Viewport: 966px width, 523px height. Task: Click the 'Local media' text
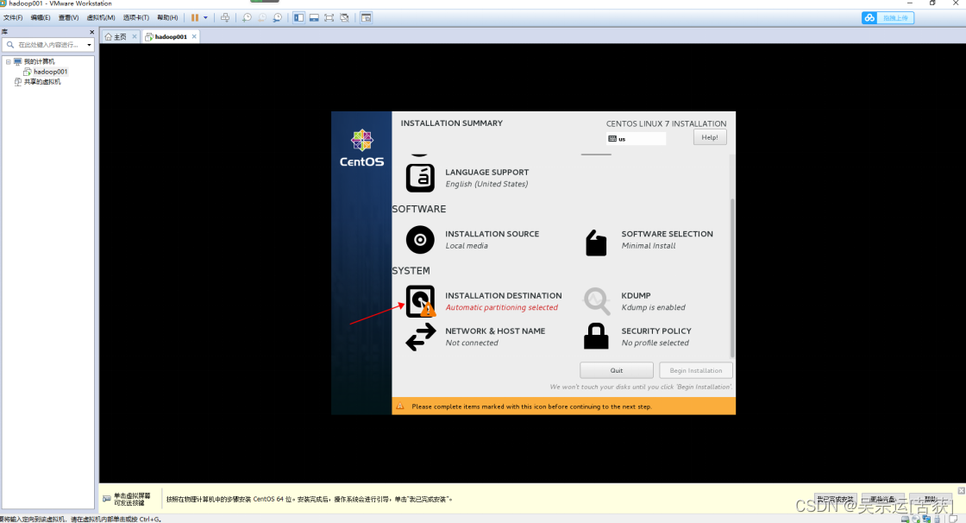point(467,245)
